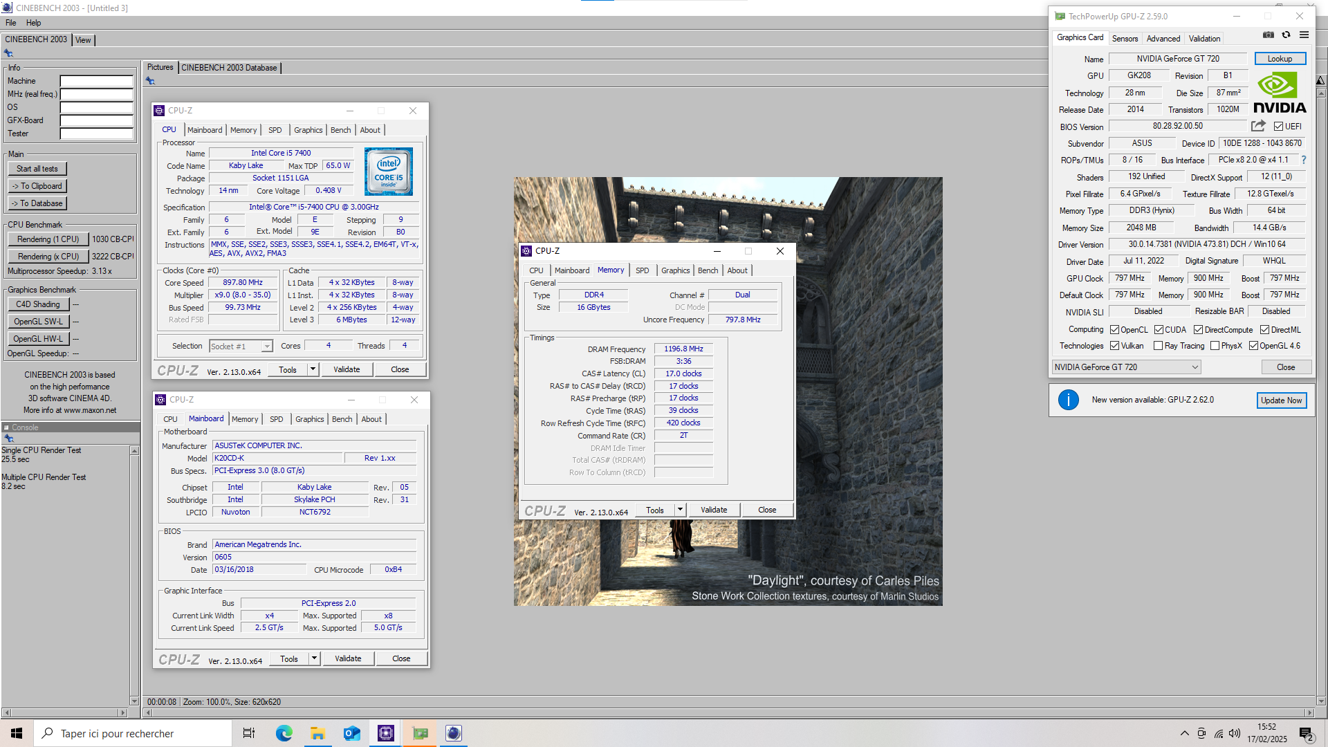Image resolution: width=1328 pixels, height=747 pixels.
Task: Show hidden system tray icons
Action: point(1185,733)
